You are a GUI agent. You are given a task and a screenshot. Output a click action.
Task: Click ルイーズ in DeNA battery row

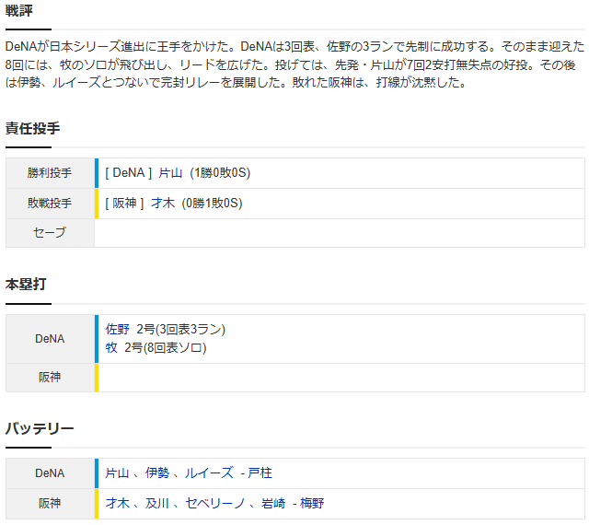(x=209, y=473)
